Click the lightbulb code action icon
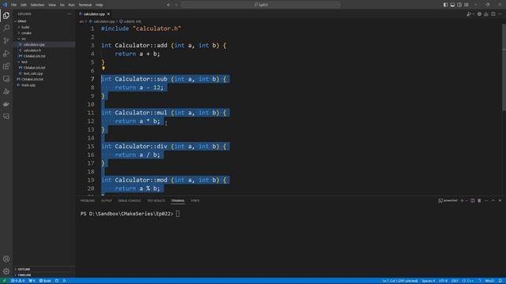The image size is (506, 284). 104,69
